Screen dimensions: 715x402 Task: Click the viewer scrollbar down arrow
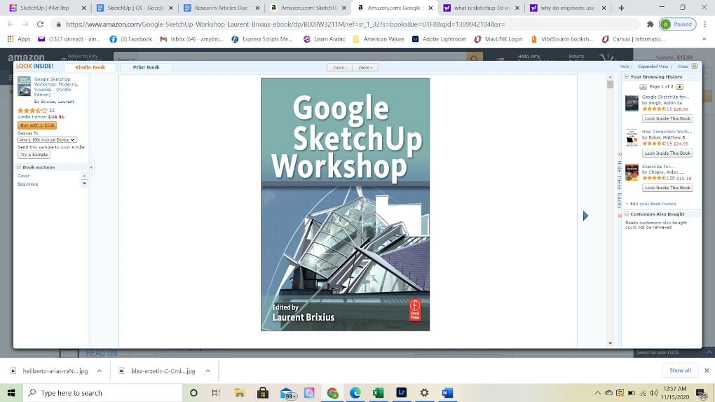610,343
